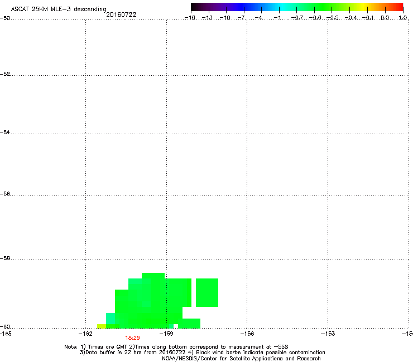Click the title "ASCAT 25KM MLE-3 descending"
The height and width of the screenshot is (362, 413).
[x=59, y=9]
